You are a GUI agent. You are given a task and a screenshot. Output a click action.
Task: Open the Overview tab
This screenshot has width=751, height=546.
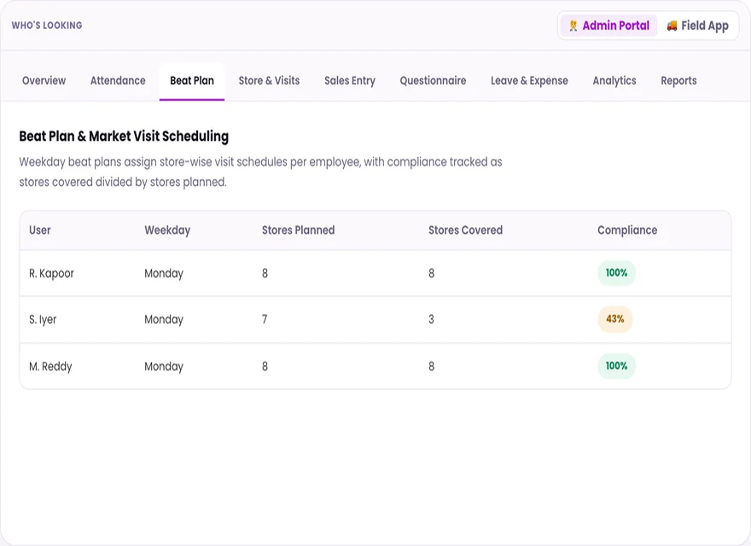tap(44, 81)
